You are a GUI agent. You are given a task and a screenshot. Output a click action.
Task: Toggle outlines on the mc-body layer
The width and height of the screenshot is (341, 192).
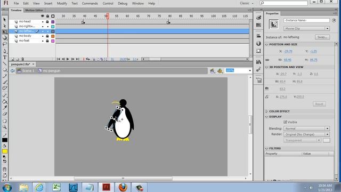(x=53, y=36)
